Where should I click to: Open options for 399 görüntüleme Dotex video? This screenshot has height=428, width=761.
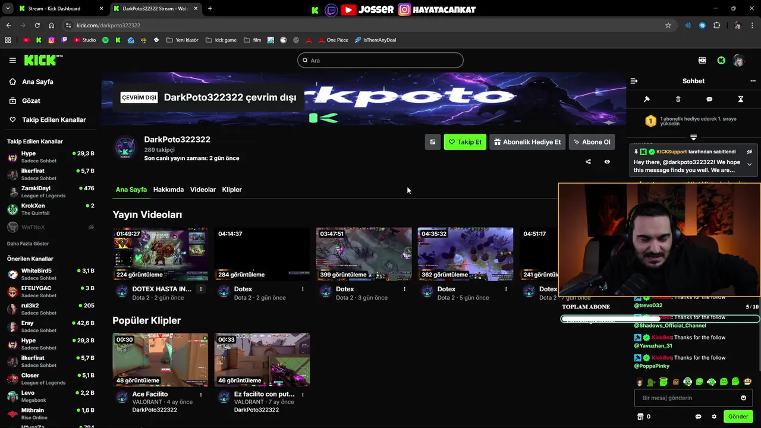404,289
